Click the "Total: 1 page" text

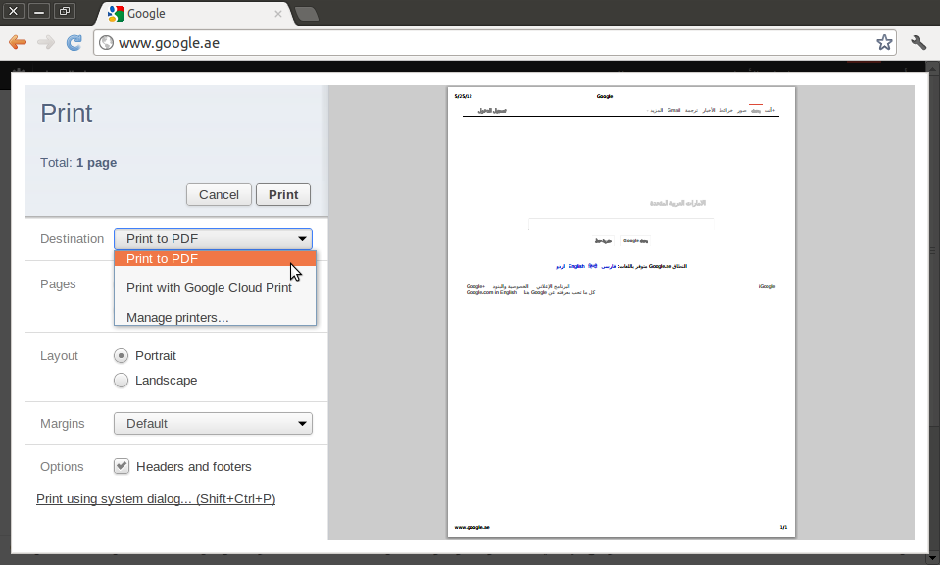click(x=78, y=163)
